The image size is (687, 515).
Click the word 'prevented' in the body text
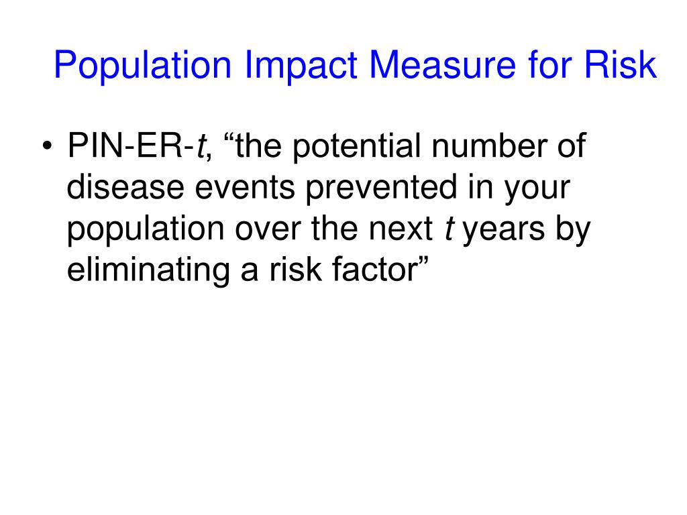point(382,189)
